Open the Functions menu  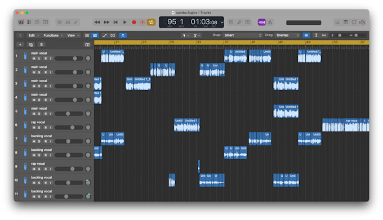click(x=53, y=35)
